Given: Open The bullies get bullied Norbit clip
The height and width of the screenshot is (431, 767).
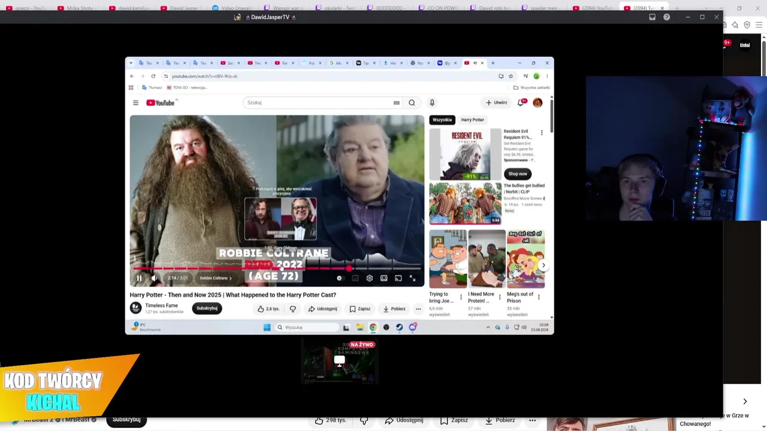Looking at the screenshot, I should (x=465, y=204).
